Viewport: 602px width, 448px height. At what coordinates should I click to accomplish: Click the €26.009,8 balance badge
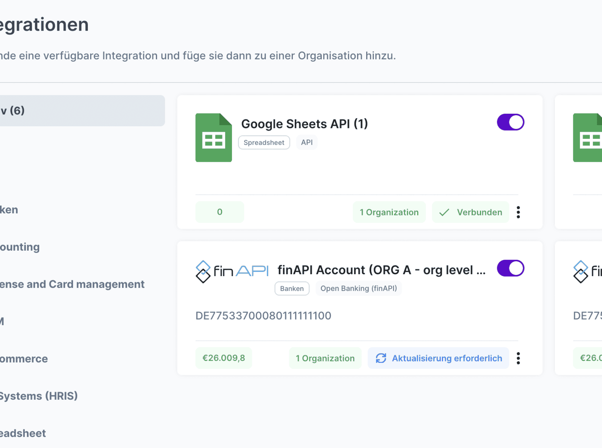224,358
